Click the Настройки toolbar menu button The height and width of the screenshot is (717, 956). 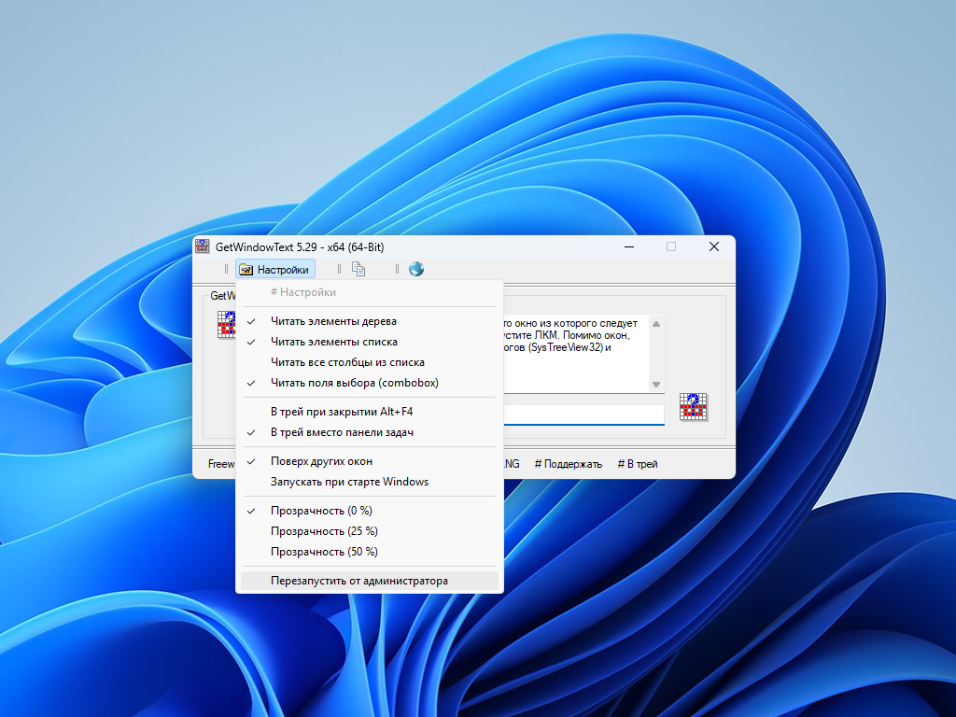274,270
